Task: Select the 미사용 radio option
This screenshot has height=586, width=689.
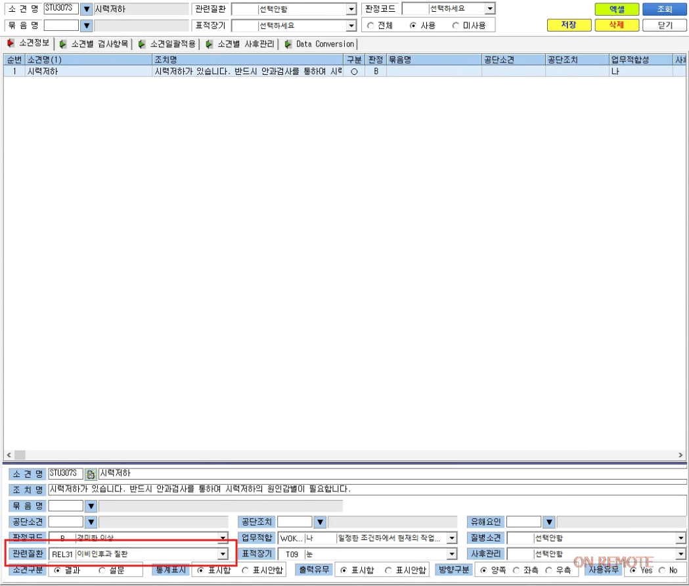Action: tap(456, 26)
